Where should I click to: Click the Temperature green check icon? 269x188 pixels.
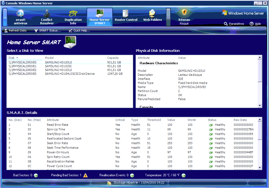pos(184,175)
